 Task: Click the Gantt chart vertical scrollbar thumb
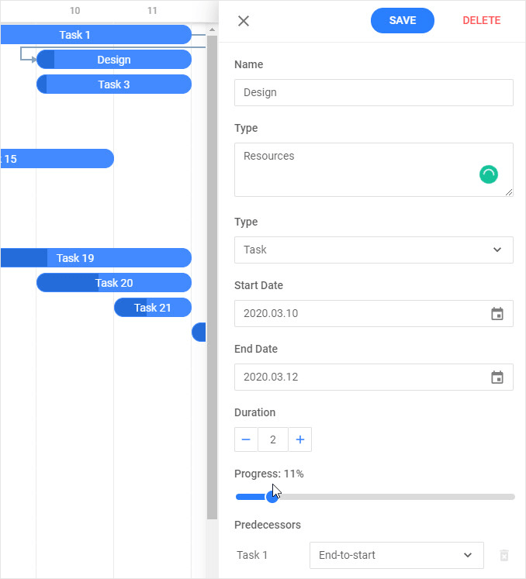click(212, 277)
